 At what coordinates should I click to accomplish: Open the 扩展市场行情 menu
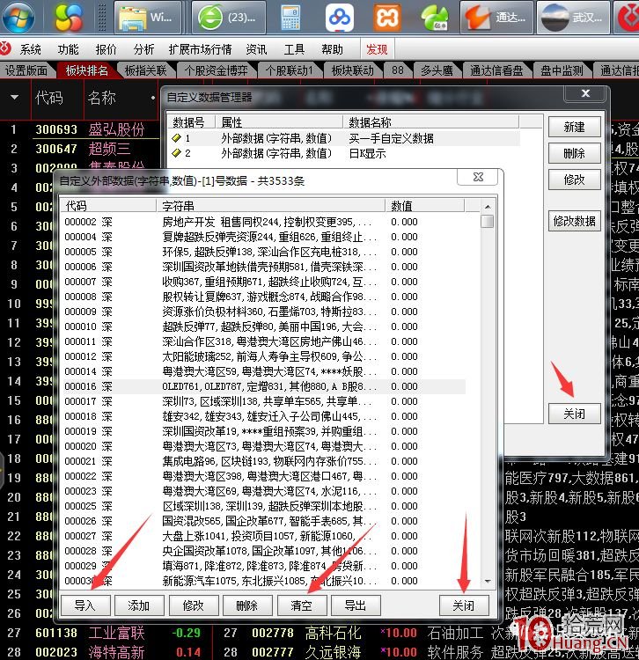[200, 49]
